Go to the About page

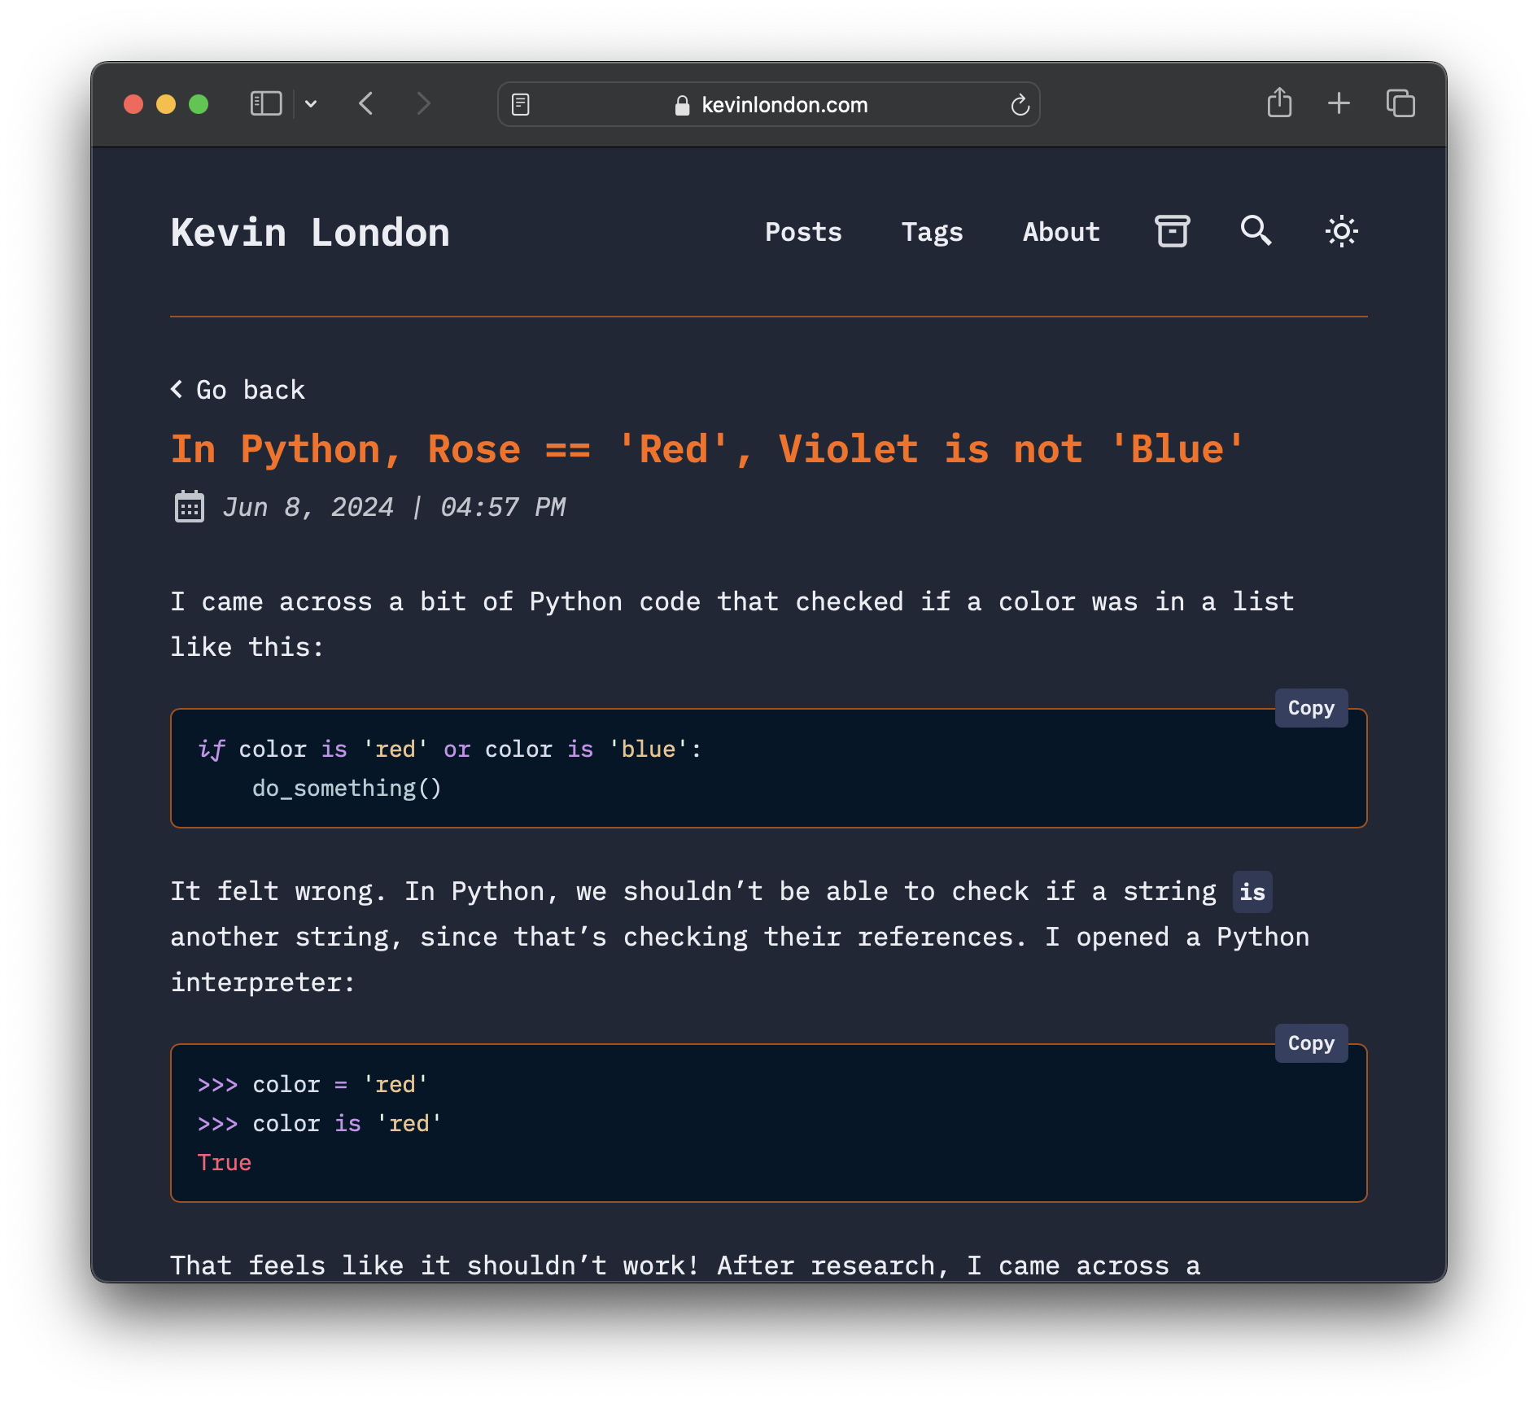coord(1061,232)
